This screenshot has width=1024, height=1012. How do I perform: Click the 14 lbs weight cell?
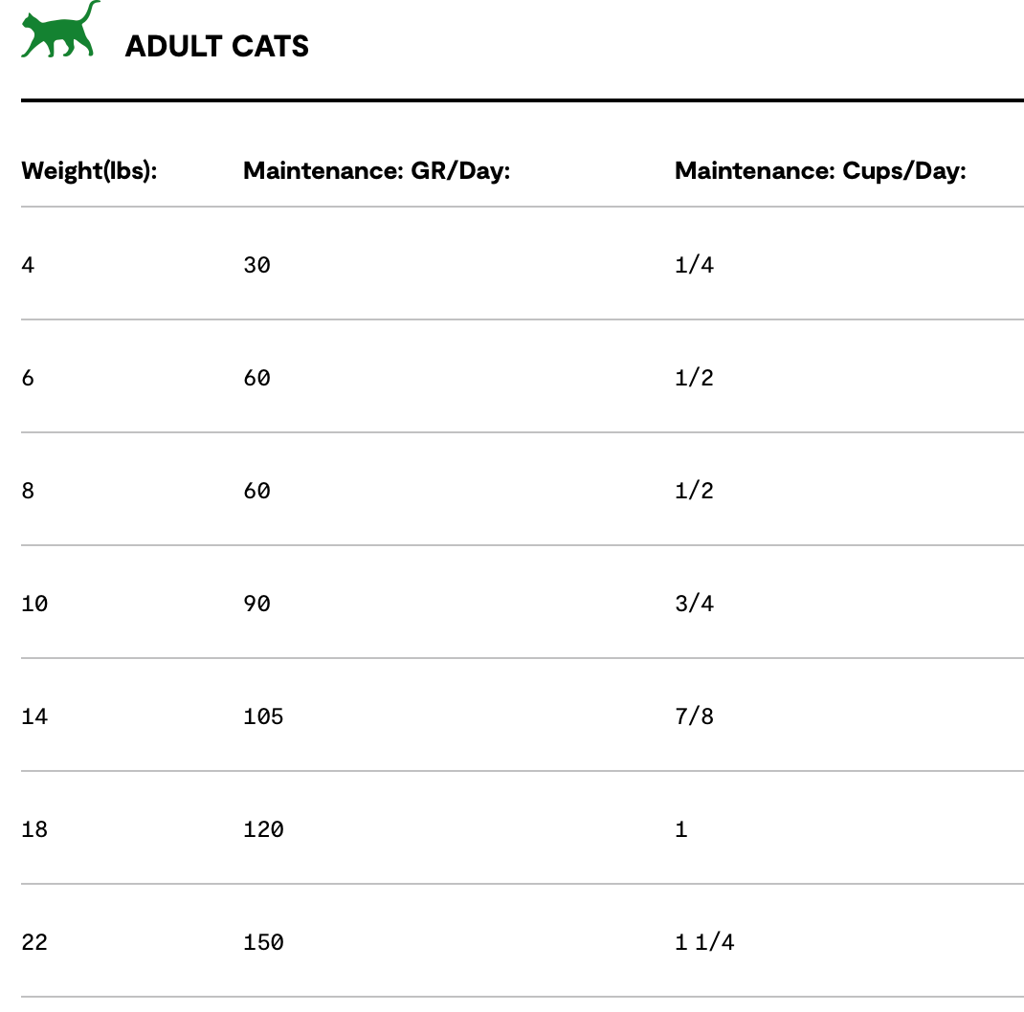34,716
